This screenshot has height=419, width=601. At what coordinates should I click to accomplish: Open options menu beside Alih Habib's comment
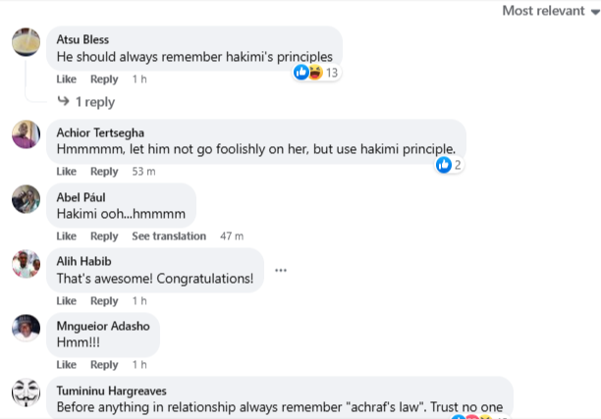281,271
